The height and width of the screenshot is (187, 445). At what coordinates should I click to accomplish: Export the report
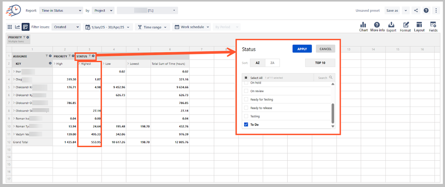click(391, 27)
